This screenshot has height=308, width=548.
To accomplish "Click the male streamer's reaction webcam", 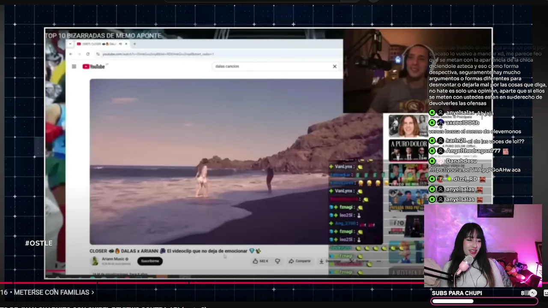I will coord(385,72).
